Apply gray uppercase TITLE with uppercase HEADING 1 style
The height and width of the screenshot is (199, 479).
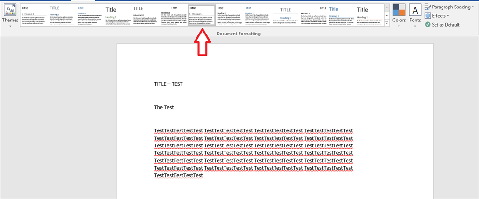(x=145, y=15)
